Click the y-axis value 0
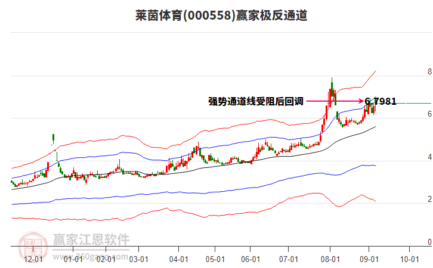This screenshot has width=433, height=268. point(429,242)
